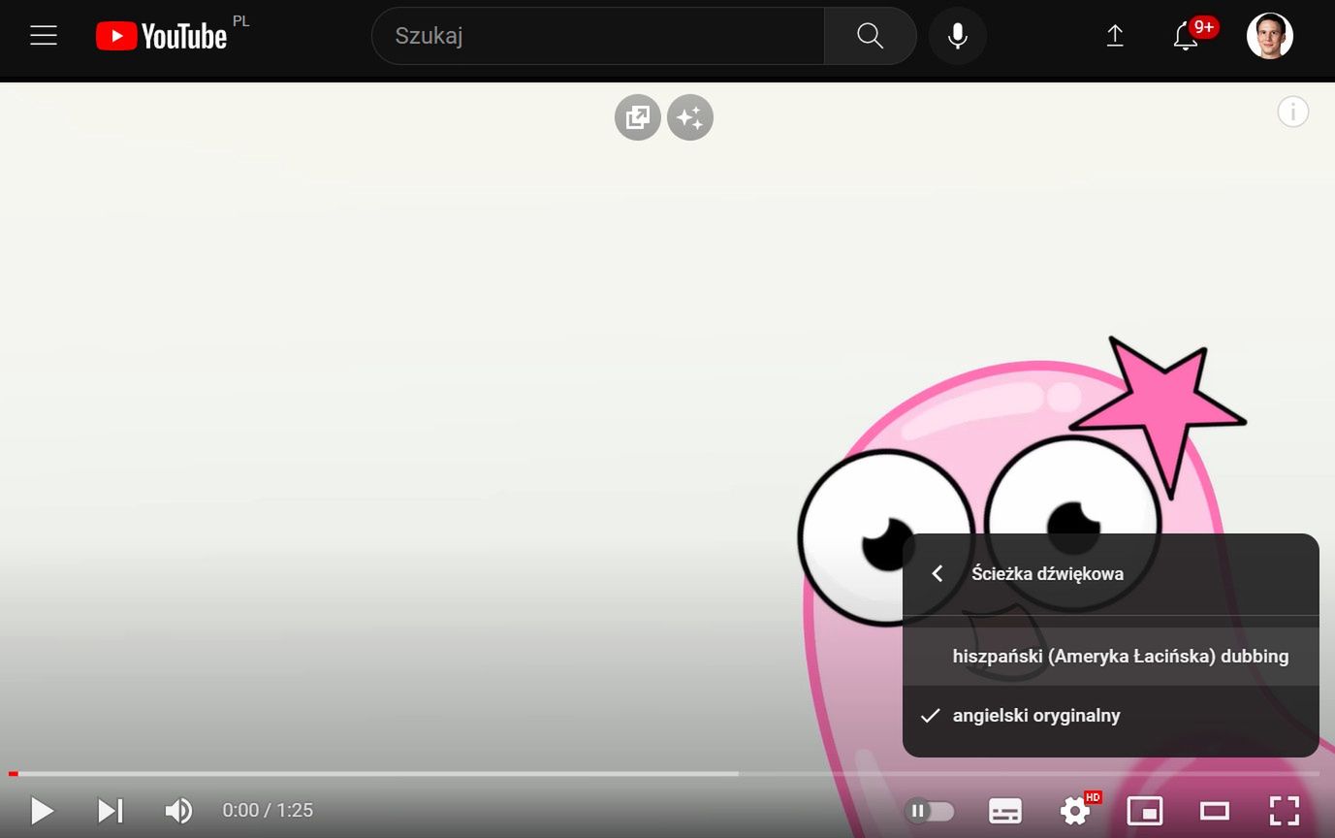
Task: Go to YouTube home via logo
Action: pyautogui.click(x=161, y=36)
